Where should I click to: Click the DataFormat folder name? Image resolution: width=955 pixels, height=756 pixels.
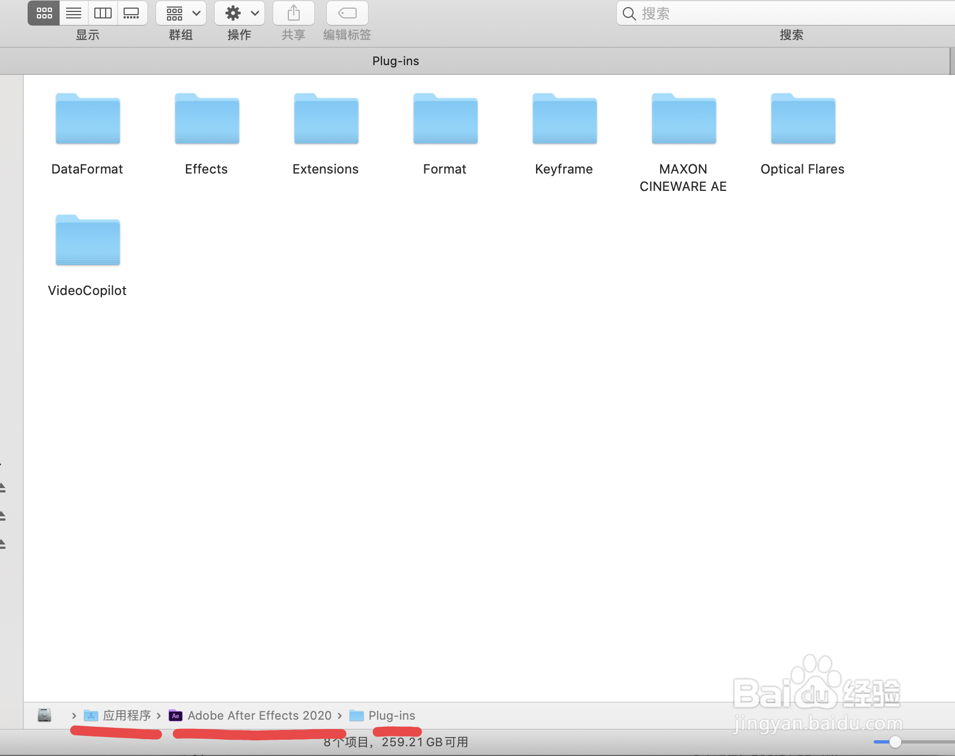click(87, 169)
